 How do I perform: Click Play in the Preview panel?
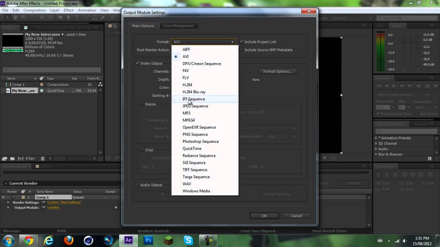click(x=394, y=86)
